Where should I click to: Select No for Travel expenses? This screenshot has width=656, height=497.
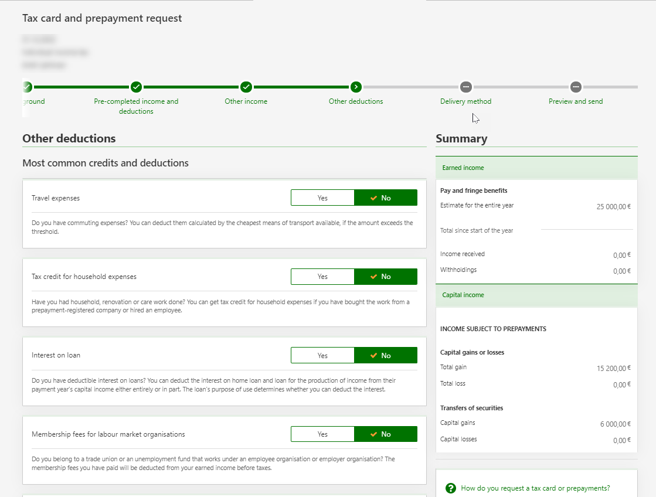point(386,198)
